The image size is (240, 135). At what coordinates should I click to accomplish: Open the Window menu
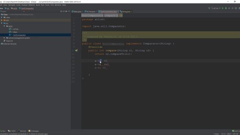coord(58,5)
